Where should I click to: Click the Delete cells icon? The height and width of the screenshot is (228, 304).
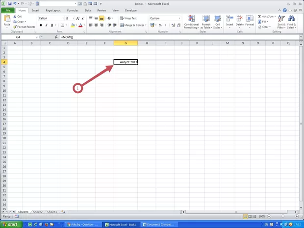240,19
